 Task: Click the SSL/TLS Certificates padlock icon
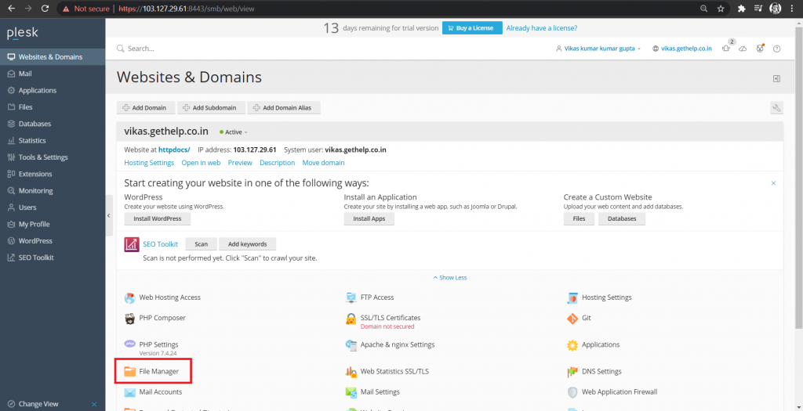click(x=351, y=319)
